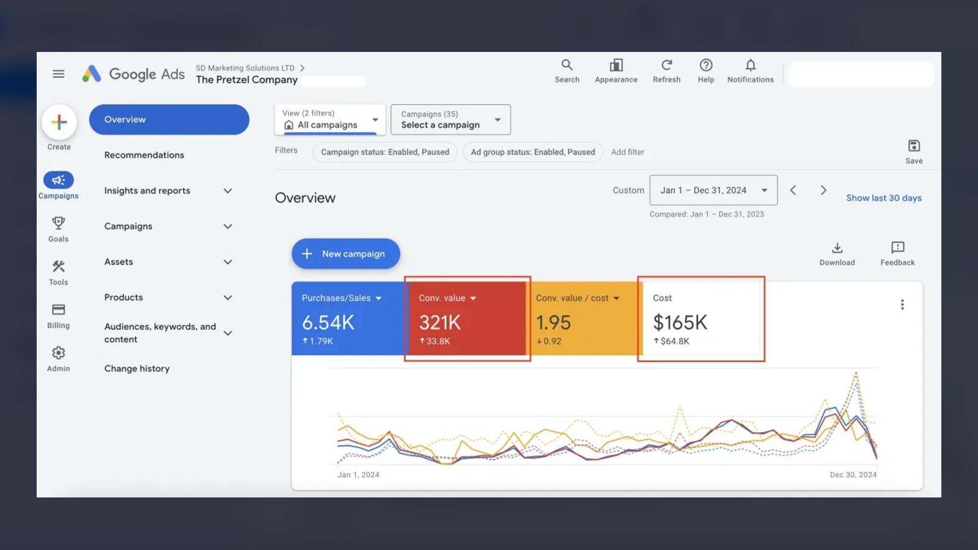Change the Conv. value / cost metric dropdown

click(x=578, y=298)
